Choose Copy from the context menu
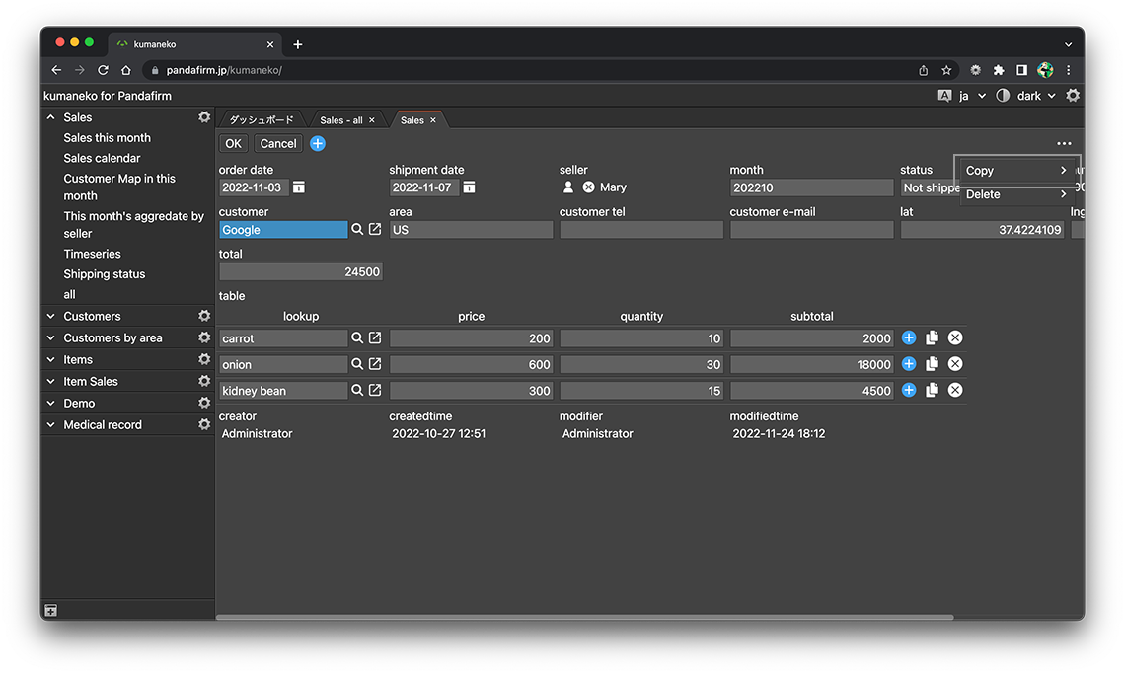The height and width of the screenshot is (674, 1125). coord(1016,171)
